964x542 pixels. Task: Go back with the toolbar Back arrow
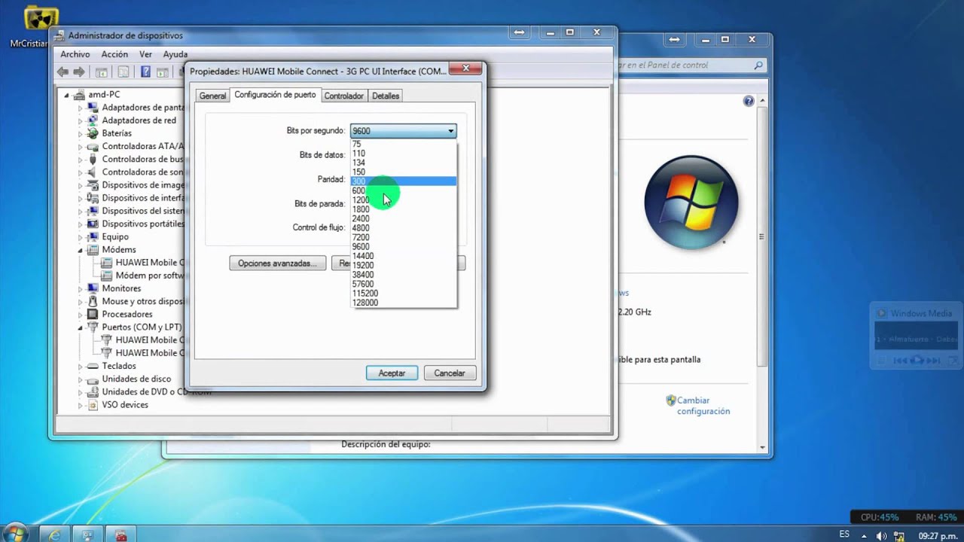point(63,72)
